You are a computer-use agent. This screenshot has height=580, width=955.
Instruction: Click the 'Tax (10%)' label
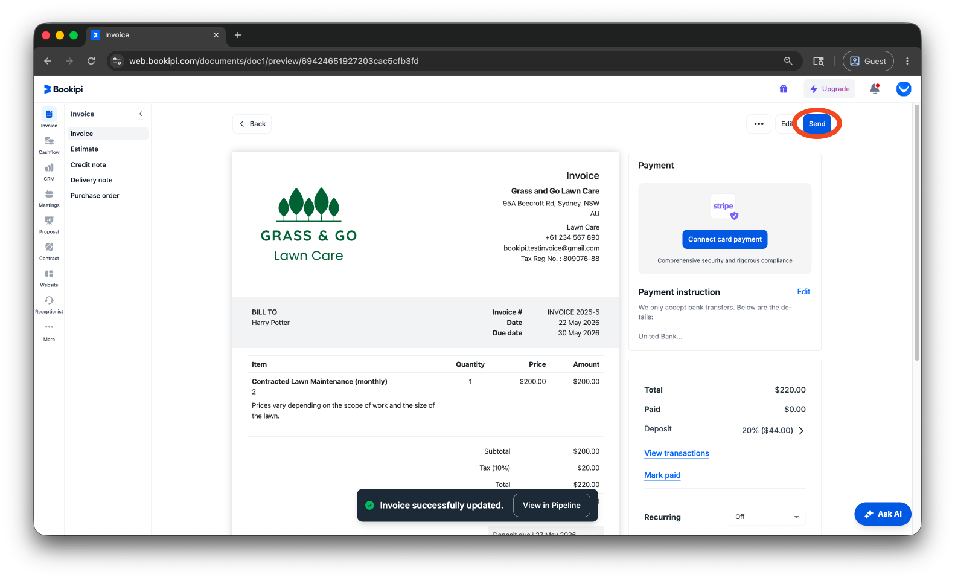494,468
